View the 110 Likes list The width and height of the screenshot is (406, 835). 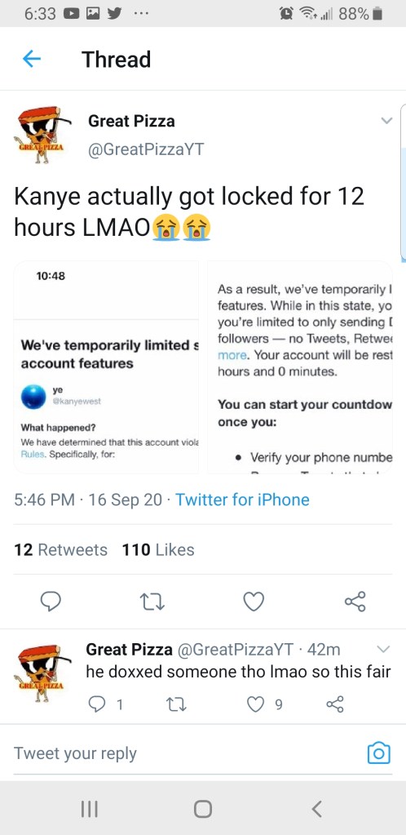click(158, 549)
